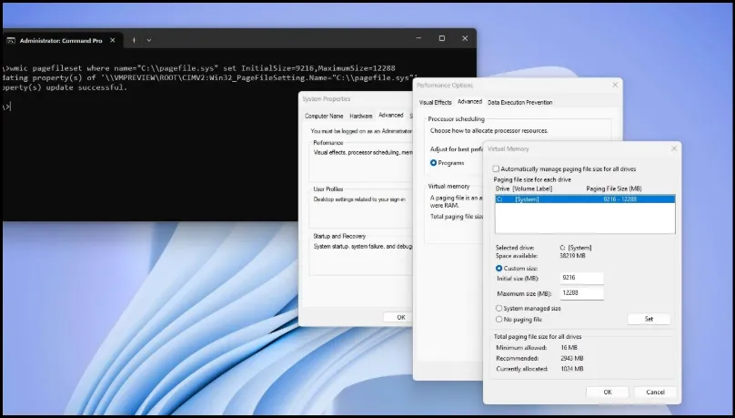The width and height of the screenshot is (735, 418).
Task: Click Minimum allowed 16 MB value
Action: point(569,348)
